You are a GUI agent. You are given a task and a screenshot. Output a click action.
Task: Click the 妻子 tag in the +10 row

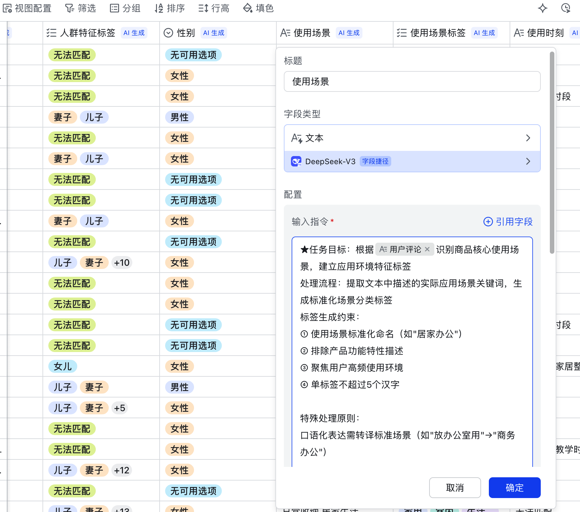pos(94,262)
